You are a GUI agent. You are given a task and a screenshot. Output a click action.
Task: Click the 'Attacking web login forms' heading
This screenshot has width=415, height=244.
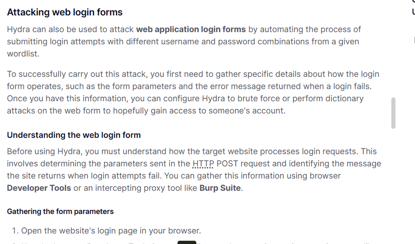tap(65, 12)
